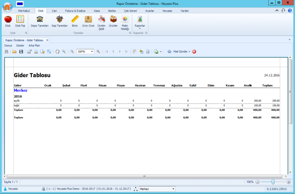This screenshot has width=295, height=194.
Task: Click the multiple pages layout icon
Action: [x=134, y=52]
